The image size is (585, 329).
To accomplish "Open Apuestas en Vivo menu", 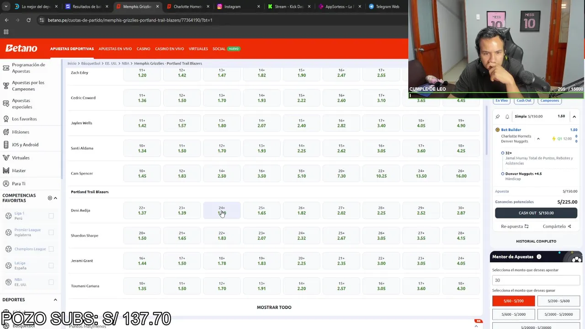I will point(115,48).
